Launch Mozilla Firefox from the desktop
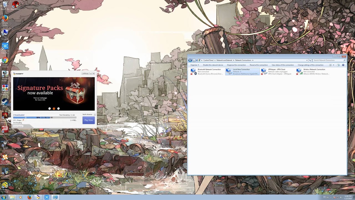This screenshot has width=355, height=200. click(5, 21)
